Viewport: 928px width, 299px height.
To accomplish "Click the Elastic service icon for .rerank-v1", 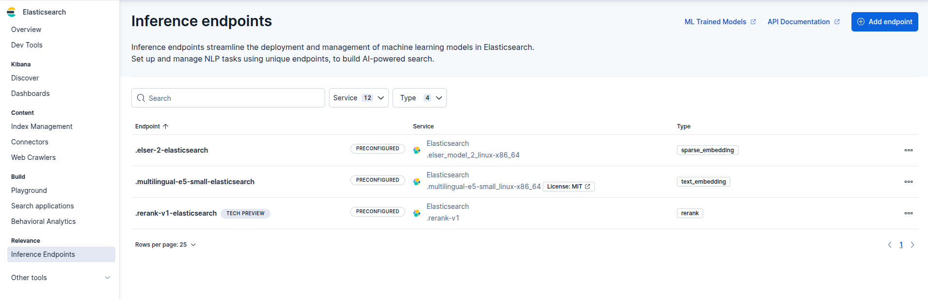I will tap(417, 213).
